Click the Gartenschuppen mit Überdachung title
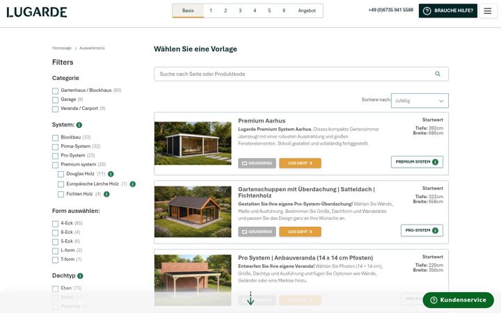The image size is (501, 313). (x=306, y=192)
